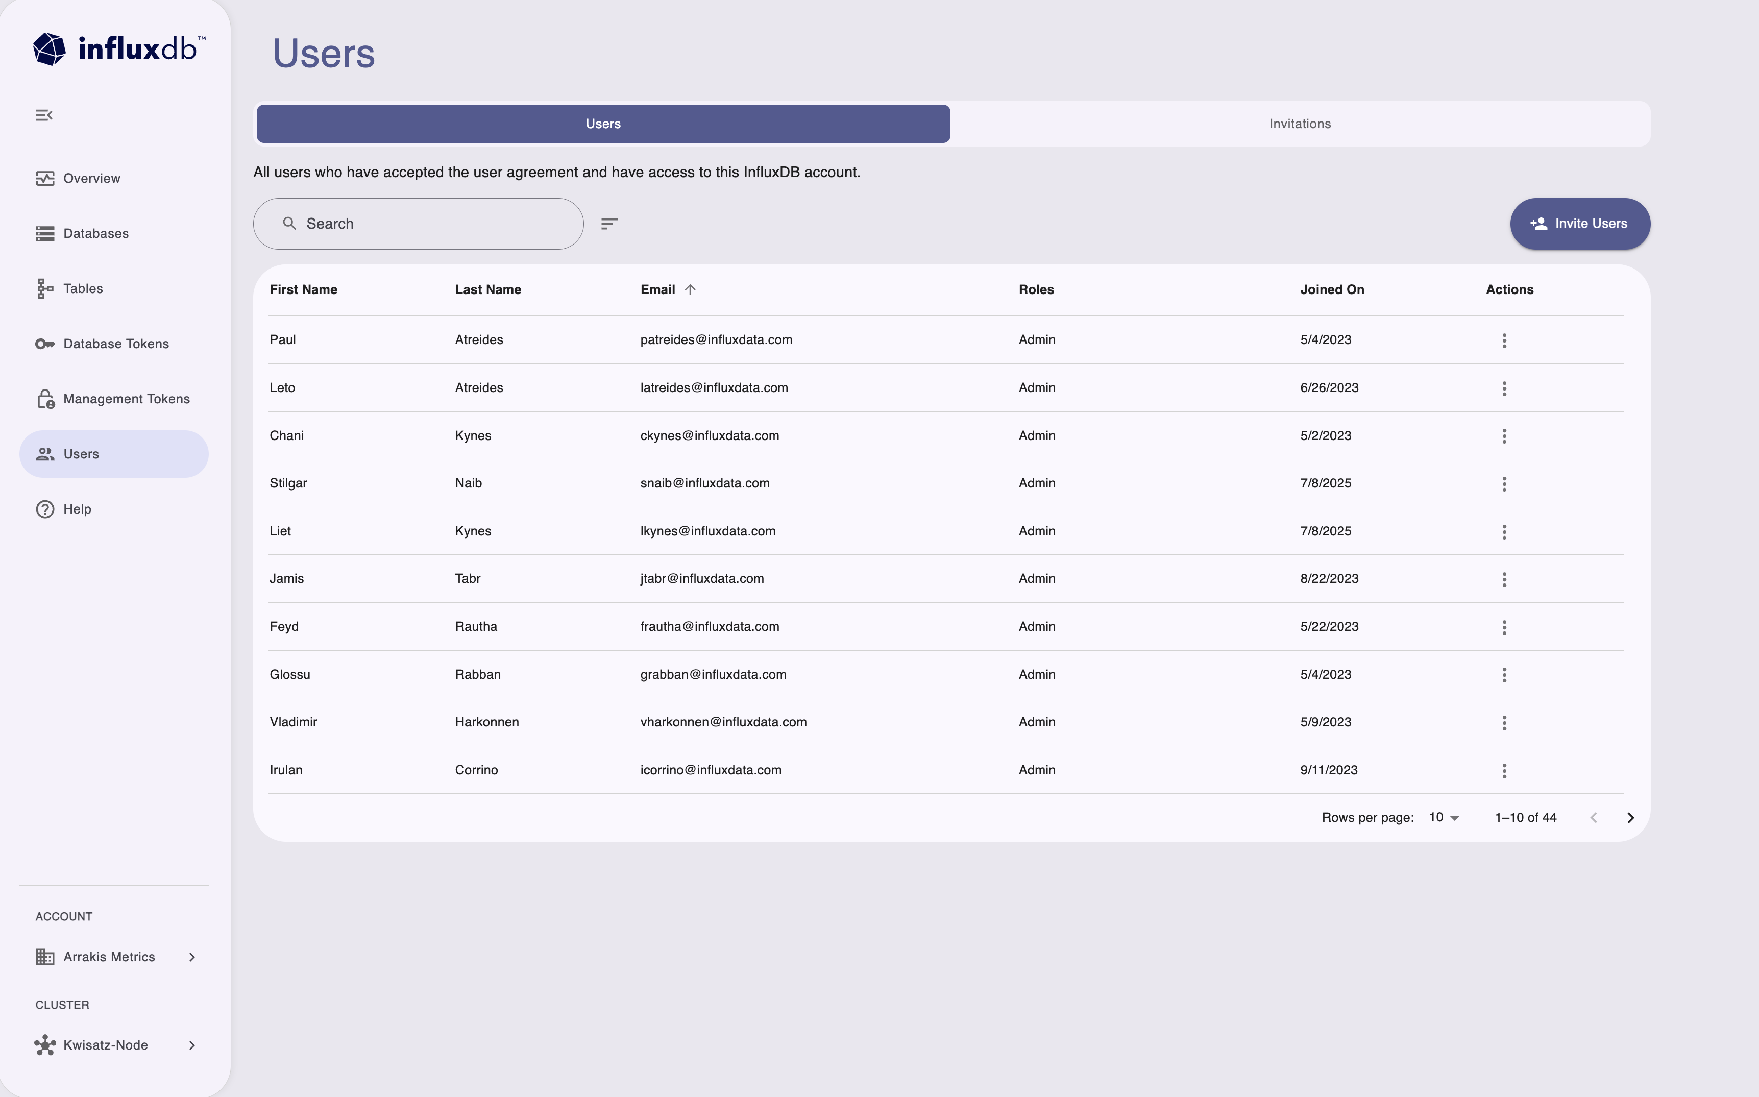Click the Invite Users button
The height and width of the screenshot is (1097, 1759).
(1580, 224)
